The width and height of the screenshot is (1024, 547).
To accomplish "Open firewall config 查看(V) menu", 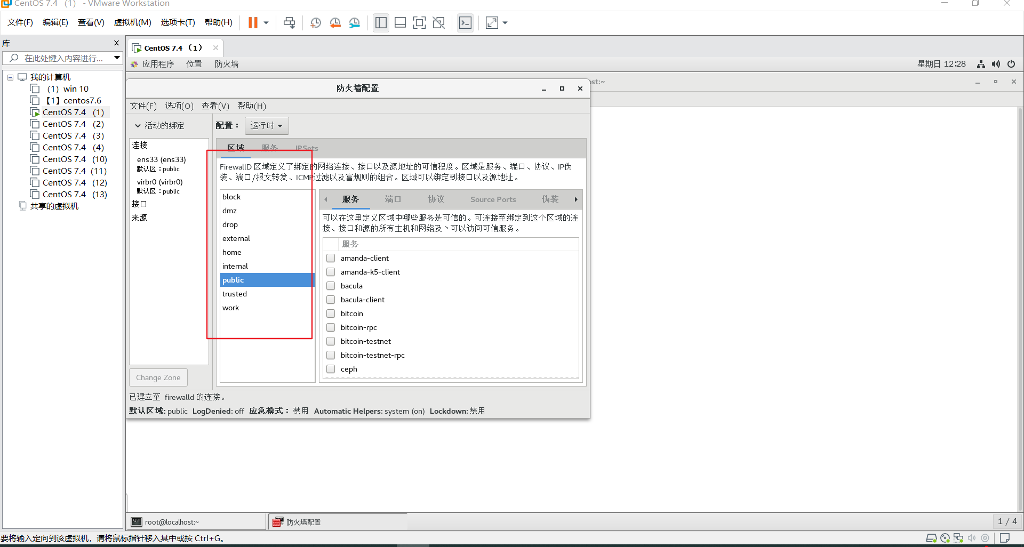I will pos(215,106).
